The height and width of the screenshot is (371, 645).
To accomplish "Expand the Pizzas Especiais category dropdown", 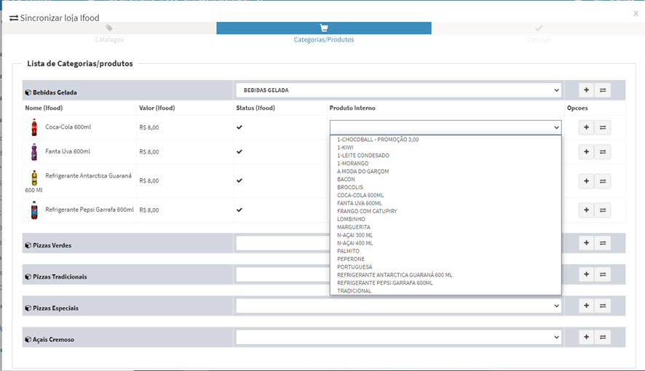I will (398, 306).
